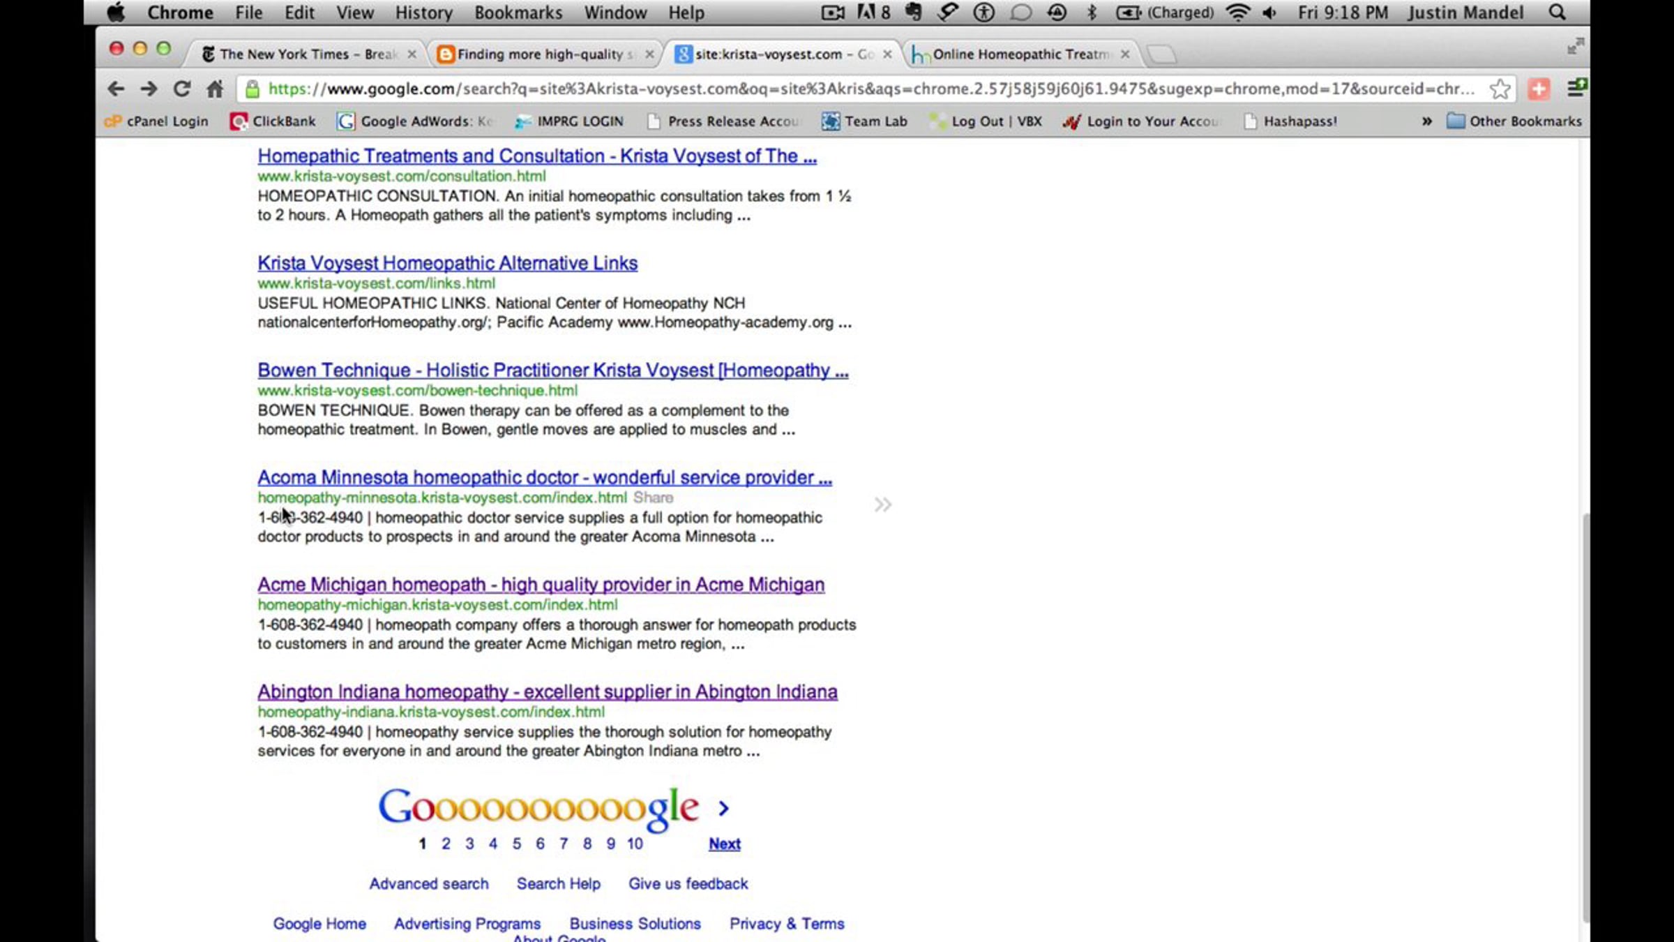1674x942 pixels.
Task: Open Krista Voysest Homeopathic Alternative Links result
Action: pyautogui.click(x=447, y=263)
